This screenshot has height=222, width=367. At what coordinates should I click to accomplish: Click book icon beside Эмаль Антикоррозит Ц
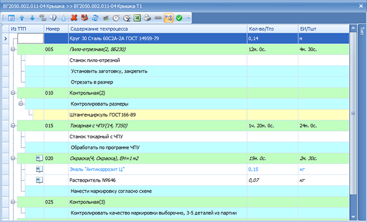point(39,169)
